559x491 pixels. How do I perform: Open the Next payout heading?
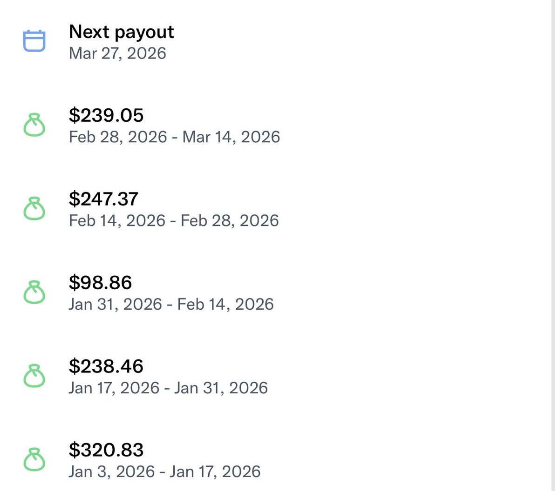[x=121, y=32]
